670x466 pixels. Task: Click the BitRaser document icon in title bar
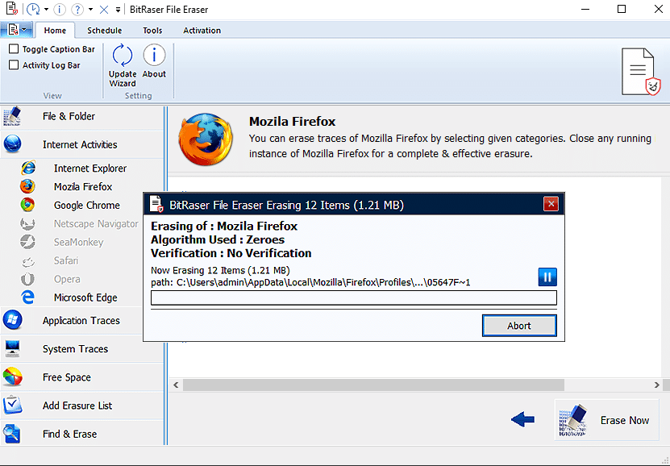pyautogui.click(x=11, y=9)
